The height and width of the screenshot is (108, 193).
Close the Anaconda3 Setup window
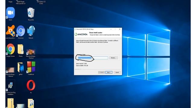click(120, 29)
